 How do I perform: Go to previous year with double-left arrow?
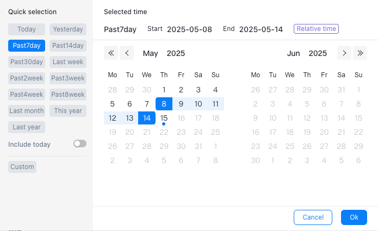(x=111, y=53)
